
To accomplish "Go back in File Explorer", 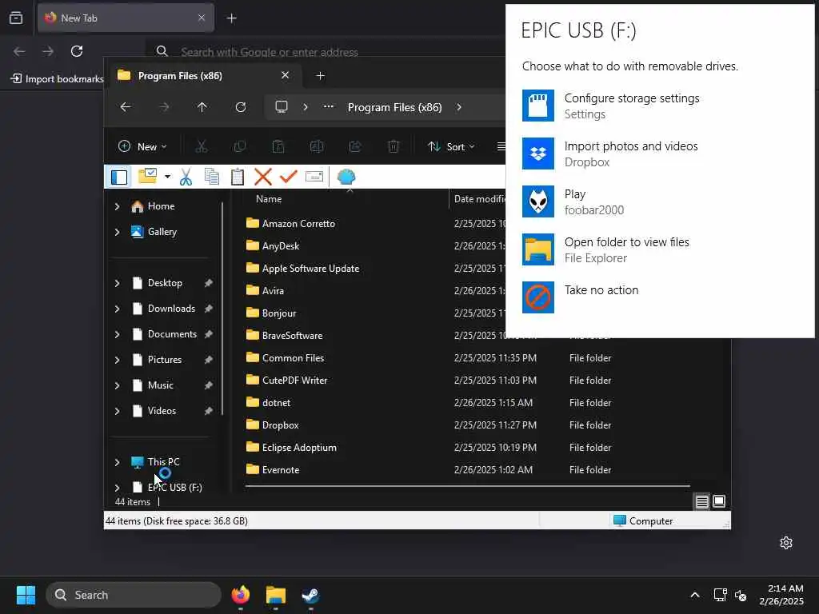I will click(126, 107).
